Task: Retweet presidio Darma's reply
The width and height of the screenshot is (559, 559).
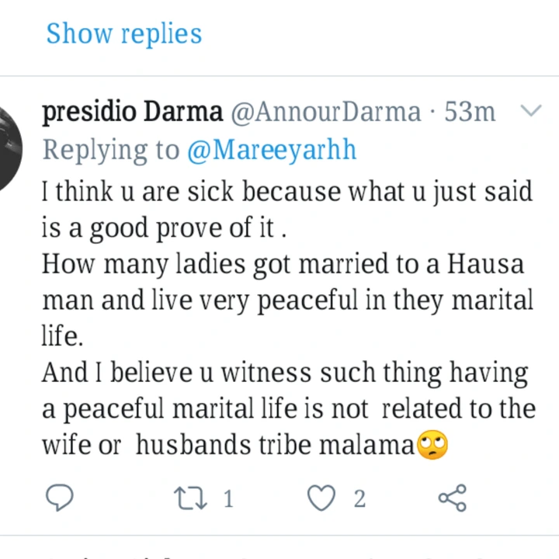Action: 190,498
